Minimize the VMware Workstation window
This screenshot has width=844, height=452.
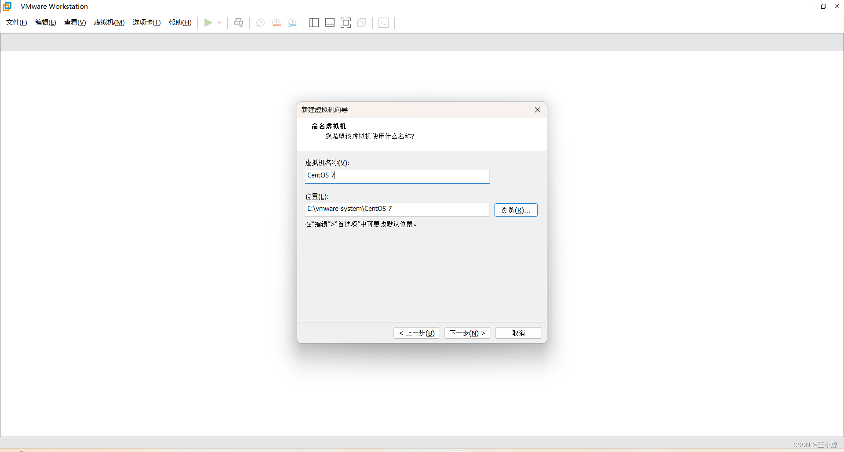coord(811,6)
